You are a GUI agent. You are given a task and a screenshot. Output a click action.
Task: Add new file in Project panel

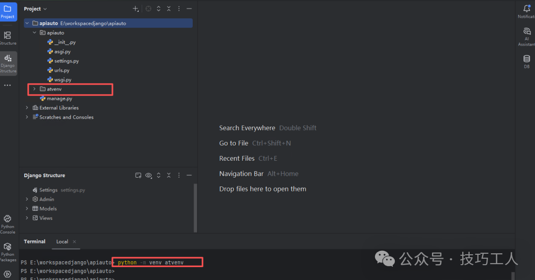click(x=135, y=9)
